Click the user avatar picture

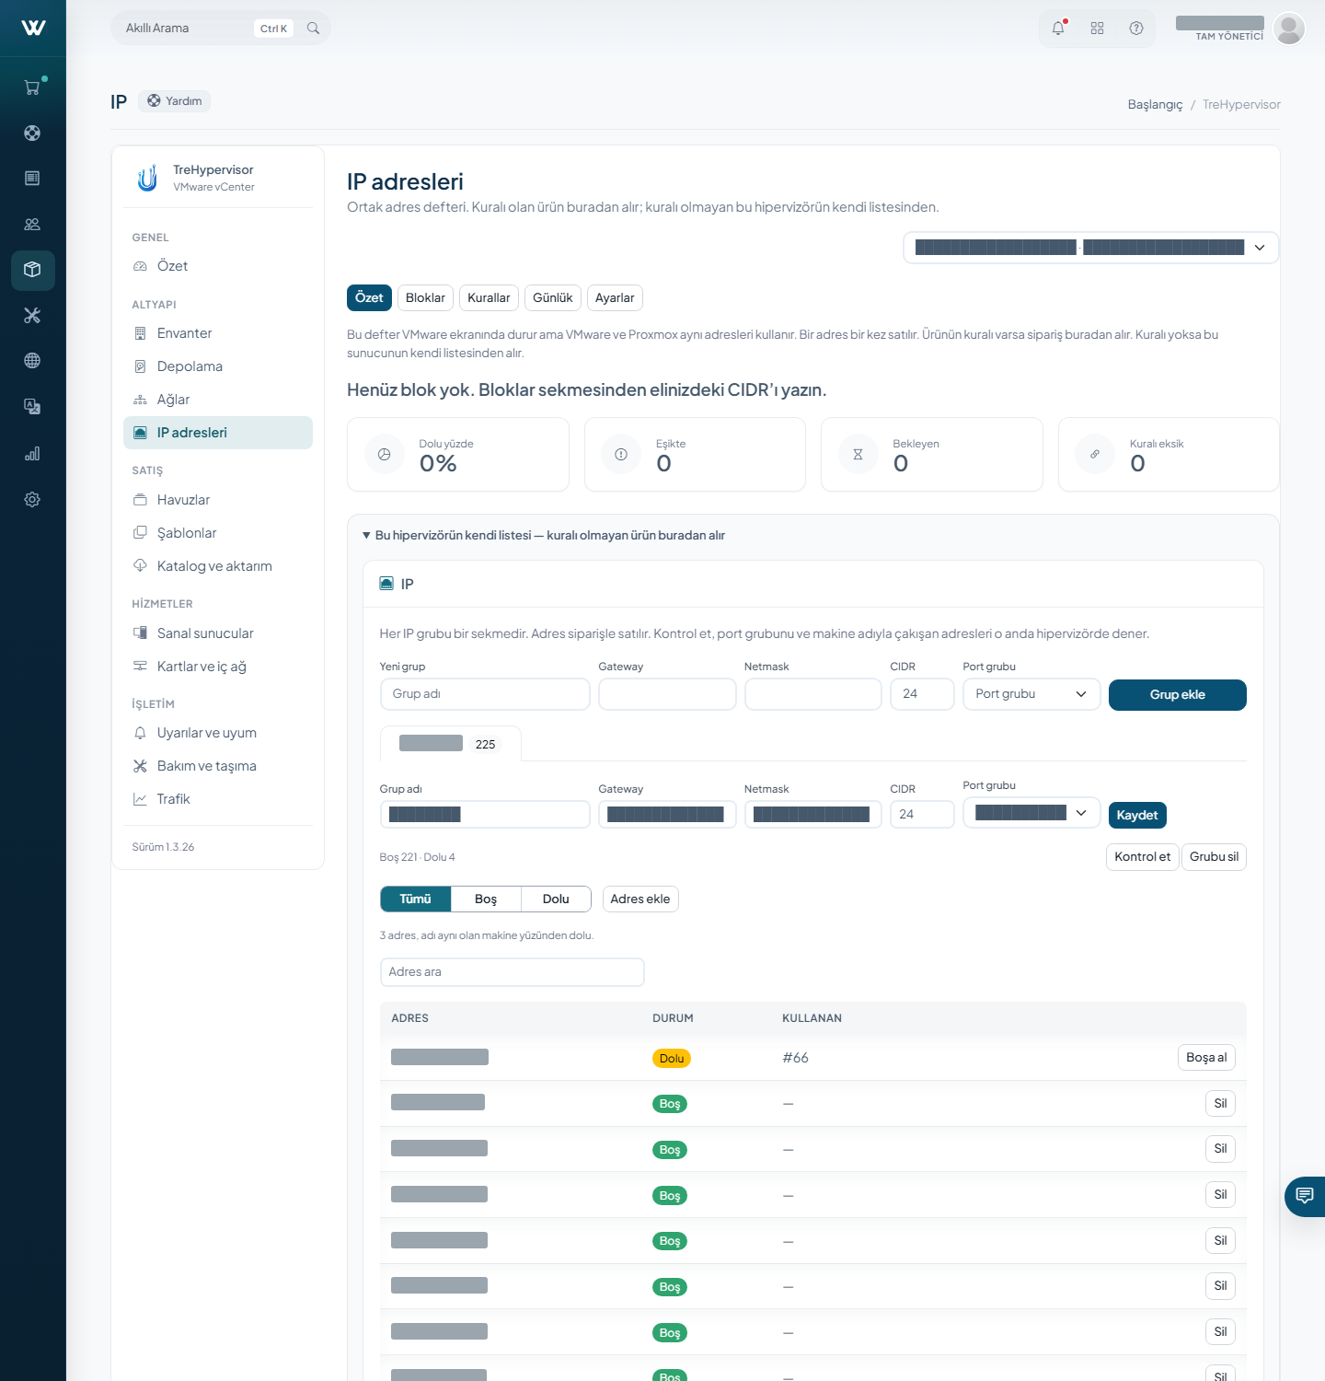pyautogui.click(x=1288, y=29)
